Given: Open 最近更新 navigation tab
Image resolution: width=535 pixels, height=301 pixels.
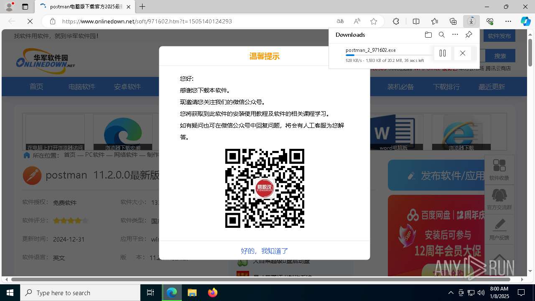Looking at the screenshot, I should (492, 87).
